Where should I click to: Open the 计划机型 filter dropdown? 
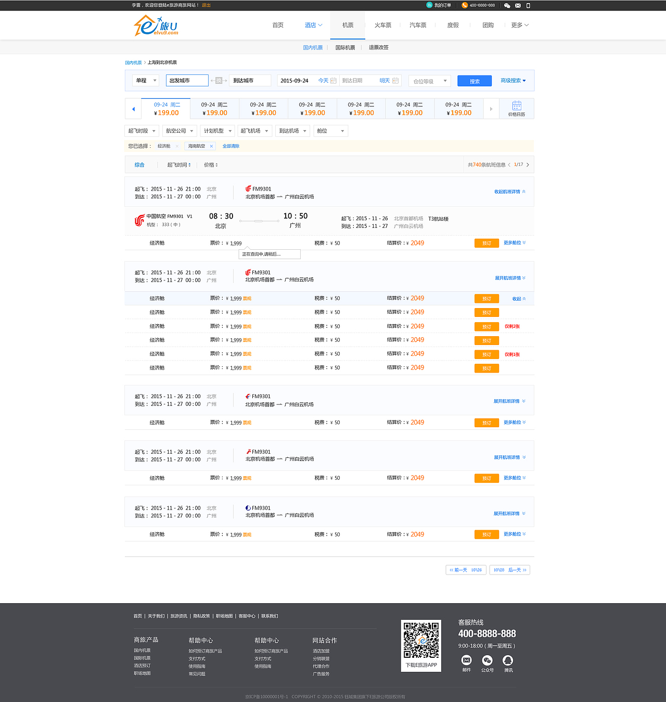(x=217, y=131)
